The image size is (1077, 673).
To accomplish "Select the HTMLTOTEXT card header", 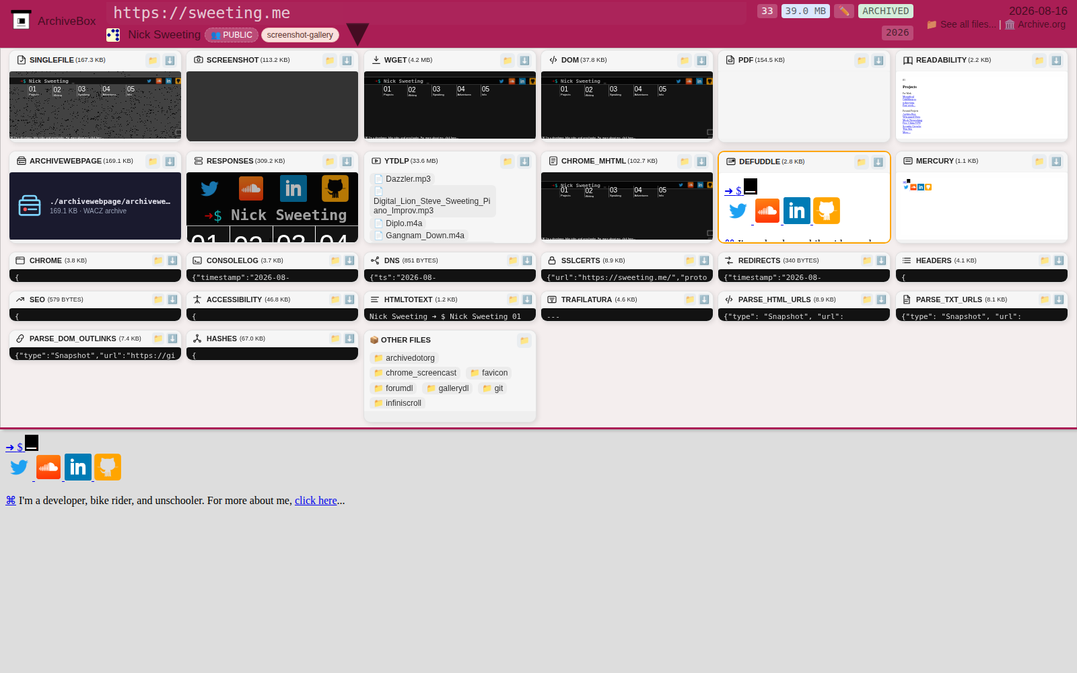I will (x=450, y=299).
